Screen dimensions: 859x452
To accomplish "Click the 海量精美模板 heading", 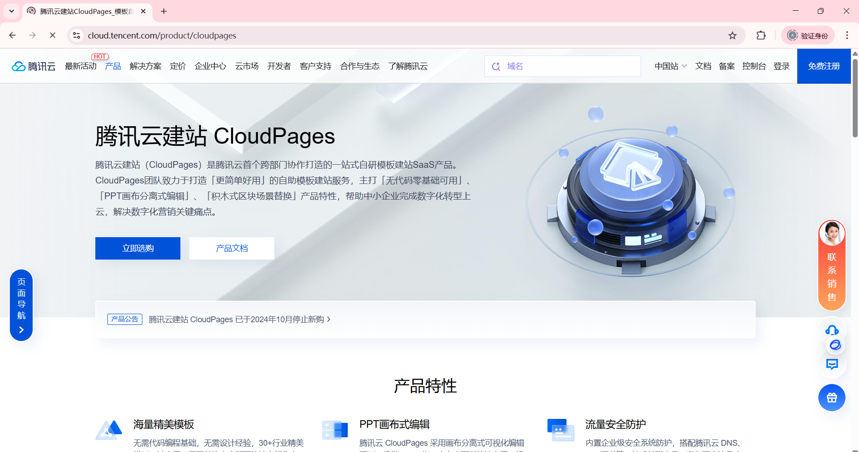I will click(164, 424).
